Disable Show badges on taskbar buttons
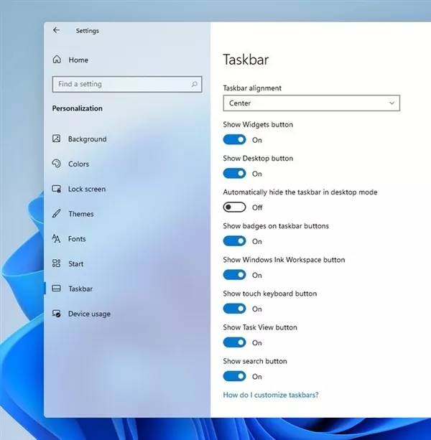 234,241
